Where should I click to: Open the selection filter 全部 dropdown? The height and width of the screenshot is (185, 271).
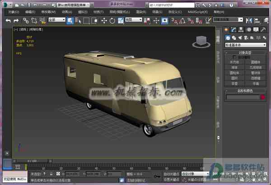click(57, 20)
